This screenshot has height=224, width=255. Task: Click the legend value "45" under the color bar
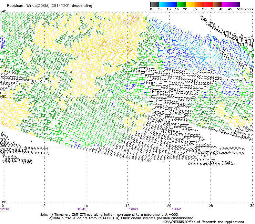(x=229, y=9)
